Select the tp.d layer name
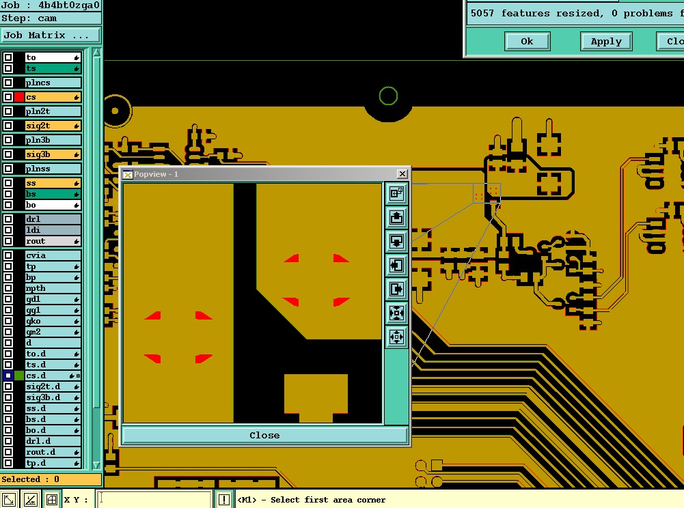Image resolution: width=684 pixels, height=508 pixels. point(53,463)
